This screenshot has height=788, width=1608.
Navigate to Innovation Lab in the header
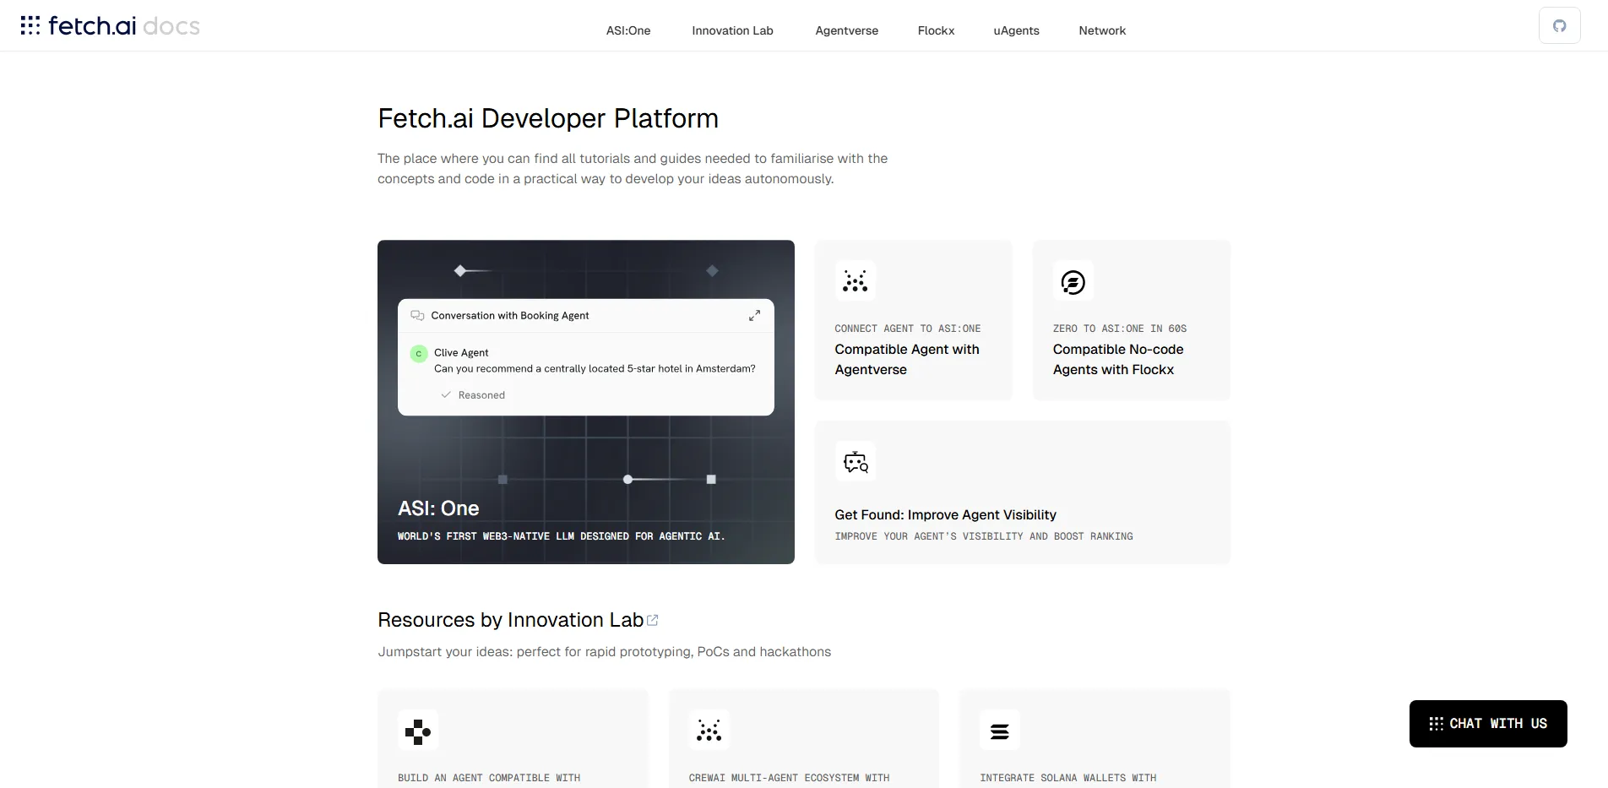732,30
